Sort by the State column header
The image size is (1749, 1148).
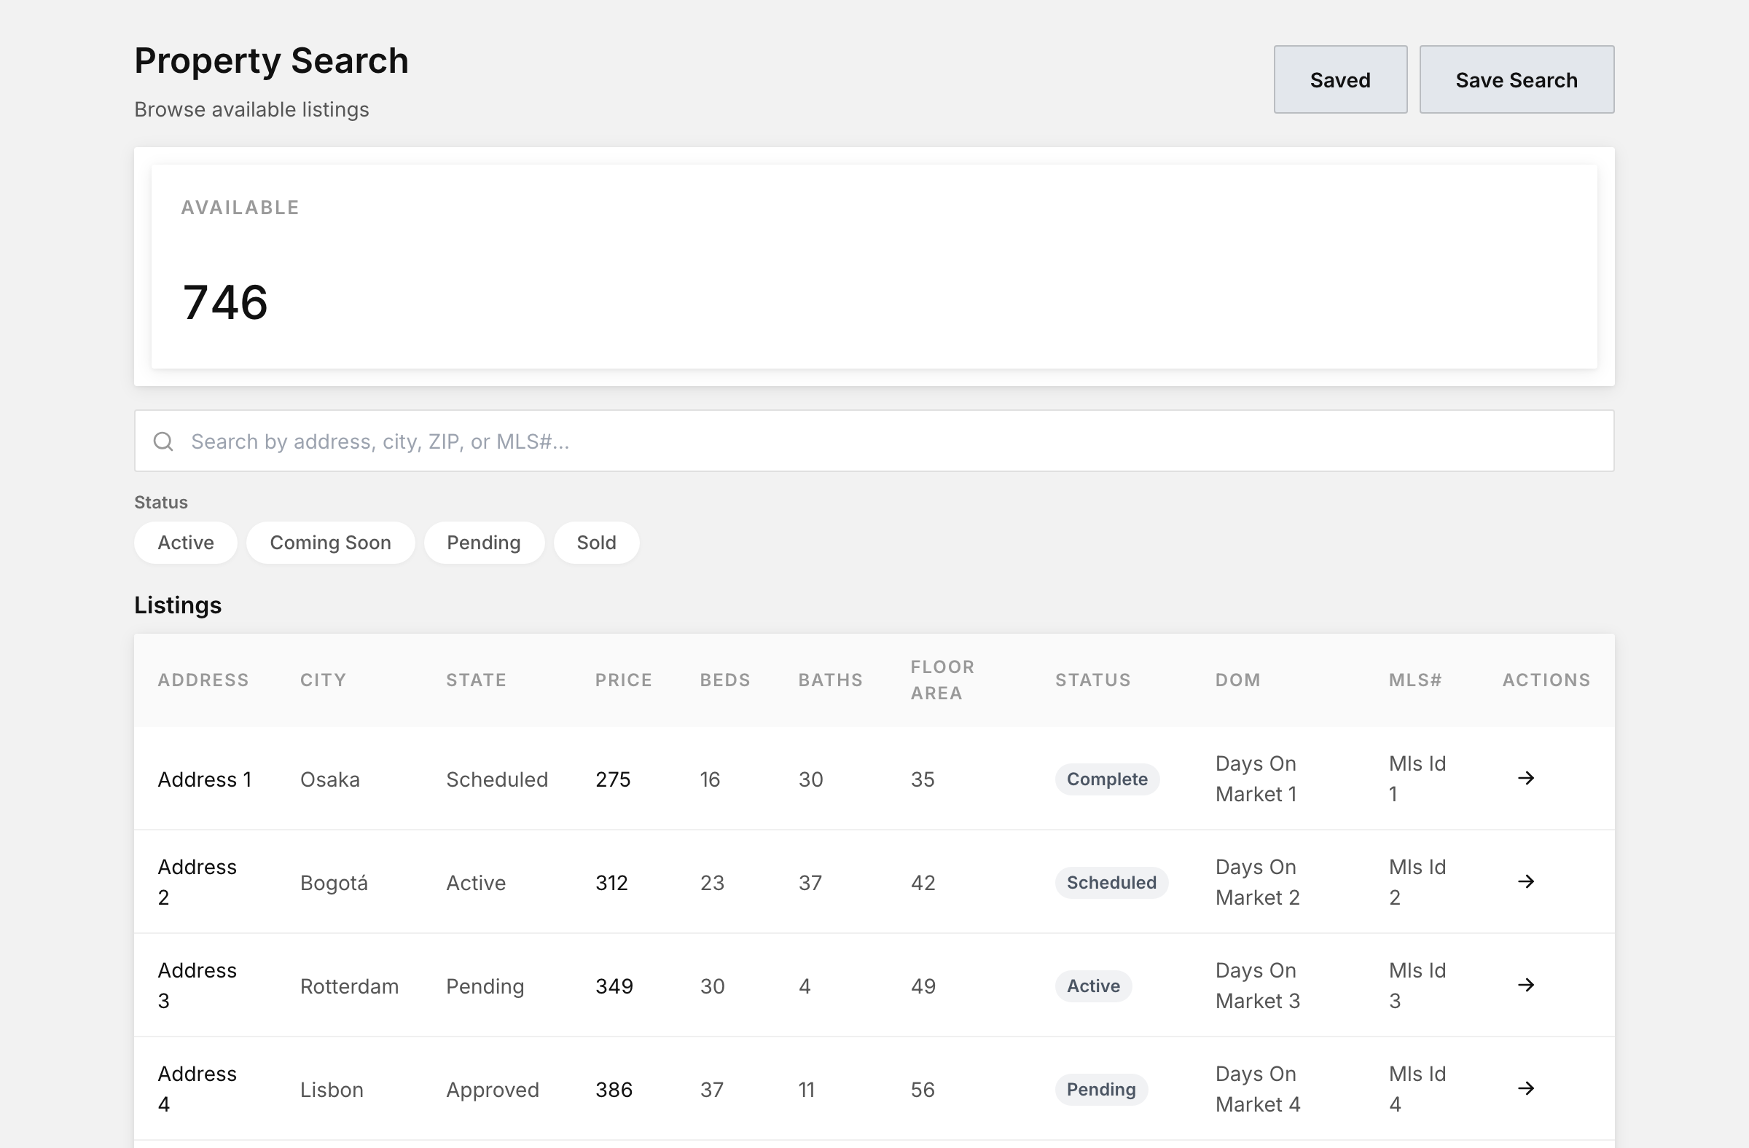tap(476, 680)
